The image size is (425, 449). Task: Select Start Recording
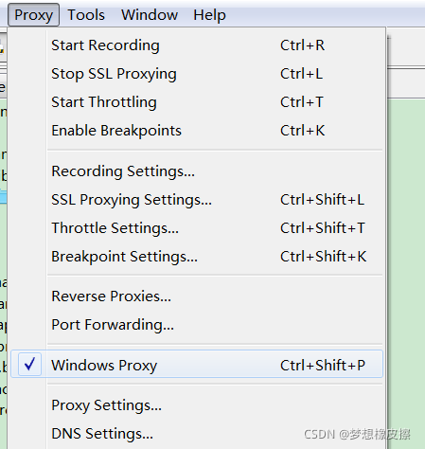tap(197, 45)
